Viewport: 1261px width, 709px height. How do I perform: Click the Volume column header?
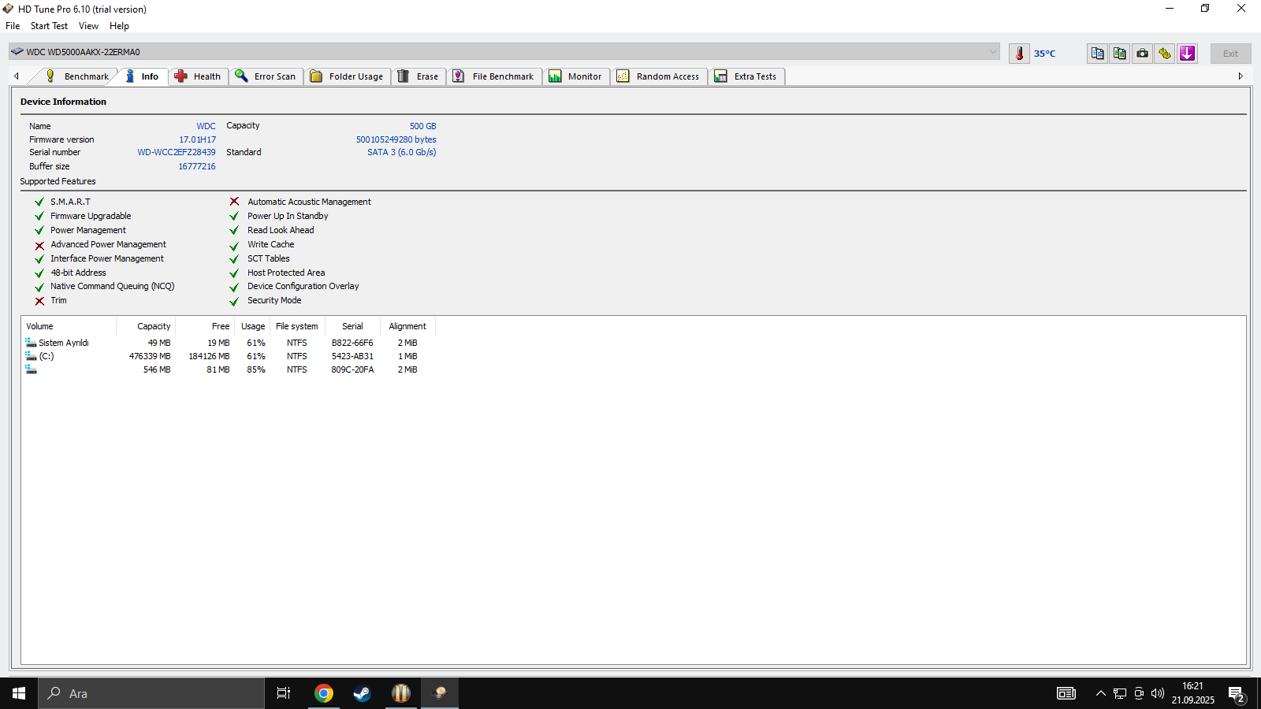point(69,326)
